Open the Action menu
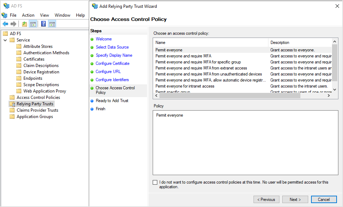 [x=28, y=15]
